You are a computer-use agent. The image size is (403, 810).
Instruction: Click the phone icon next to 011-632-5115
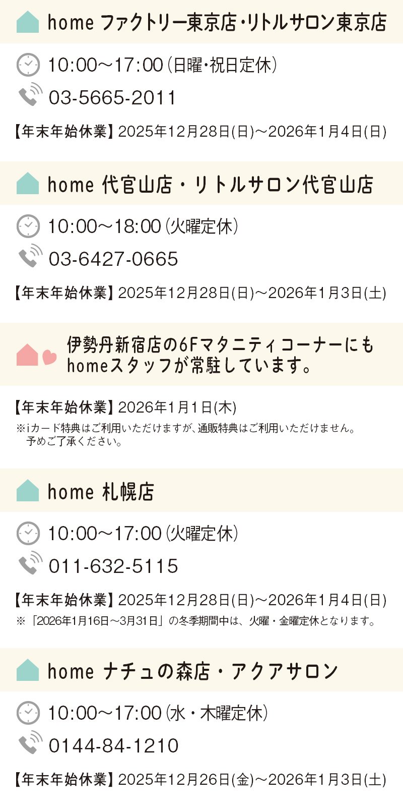(x=30, y=563)
